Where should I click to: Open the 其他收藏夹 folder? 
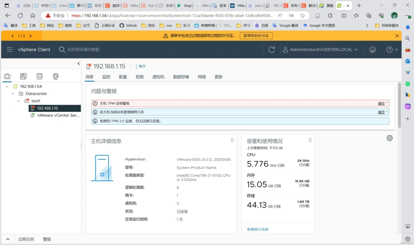[x=387, y=25]
